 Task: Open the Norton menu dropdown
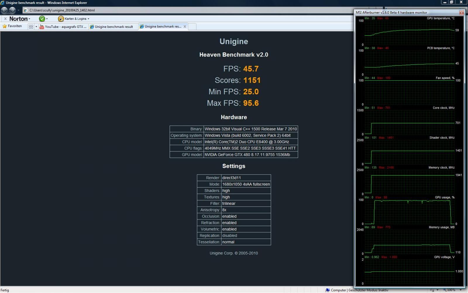pos(20,19)
